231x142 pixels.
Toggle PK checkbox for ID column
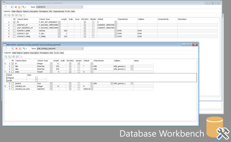(14, 22)
